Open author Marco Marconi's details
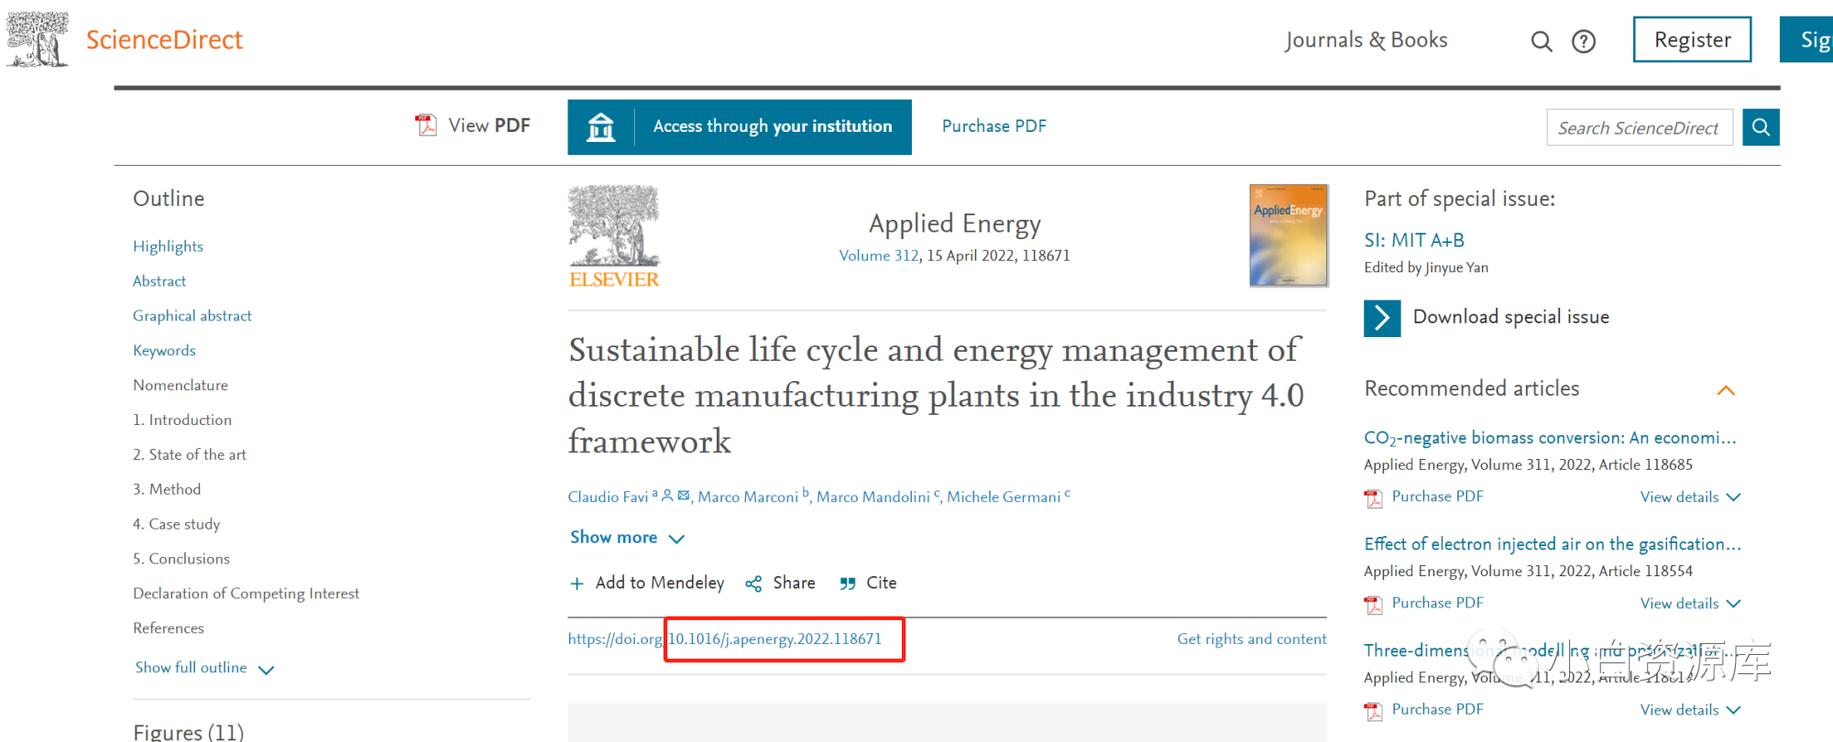Screen dimensions: 1833x742 pos(748,496)
